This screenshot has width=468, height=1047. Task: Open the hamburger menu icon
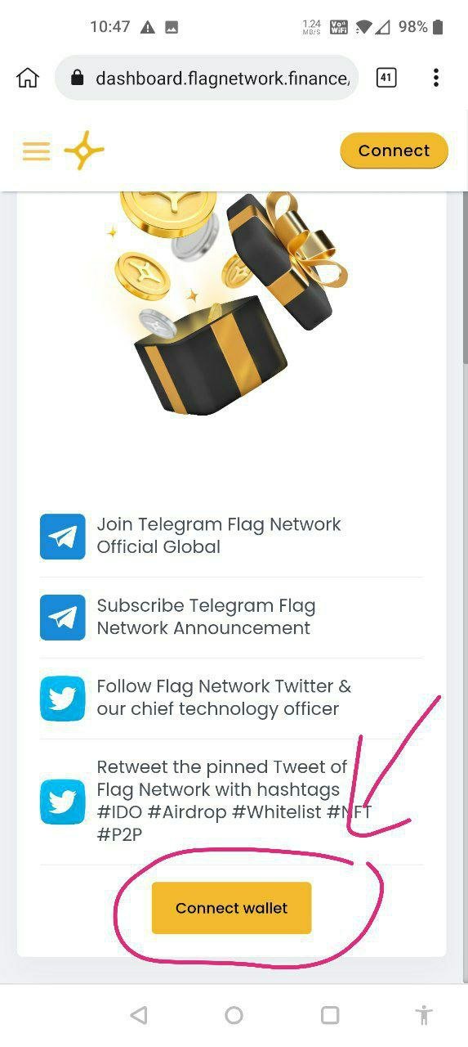(x=36, y=151)
